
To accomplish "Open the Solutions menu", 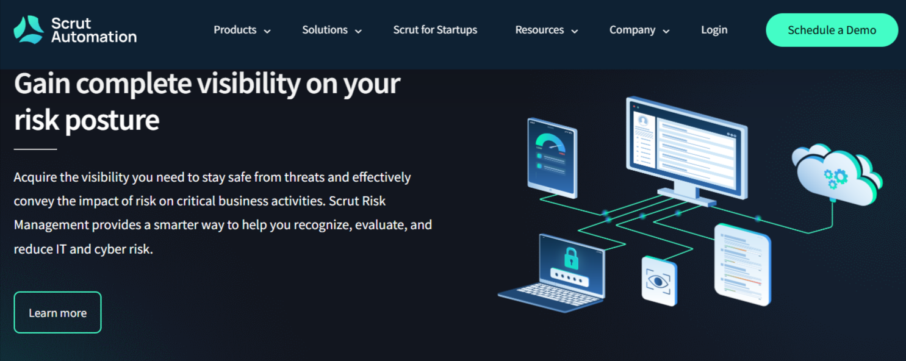I will (x=325, y=30).
